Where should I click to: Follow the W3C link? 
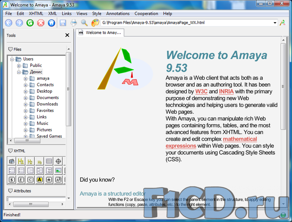pos(201,92)
